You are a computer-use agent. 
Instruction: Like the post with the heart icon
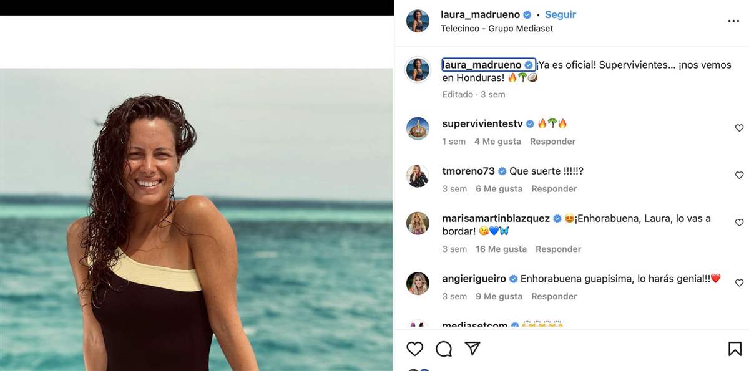(415, 349)
